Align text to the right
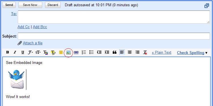The height and width of the screenshot is (106, 213). [137, 52]
